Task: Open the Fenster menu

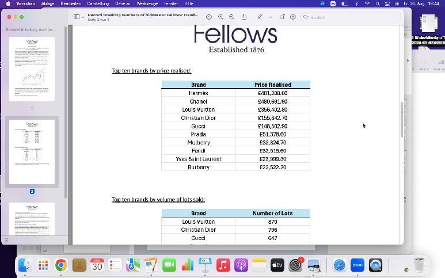Action: (x=171, y=3)
